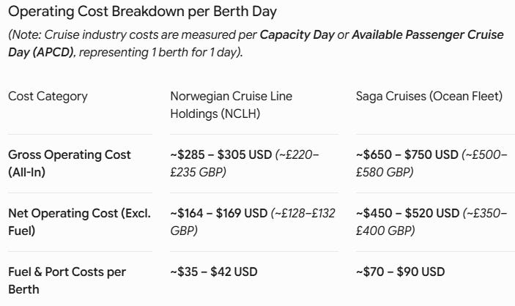Click the italic '£400 GBP)' text
Image resolution: width=515 pixels, height=306 pixels.
[385, 231]
